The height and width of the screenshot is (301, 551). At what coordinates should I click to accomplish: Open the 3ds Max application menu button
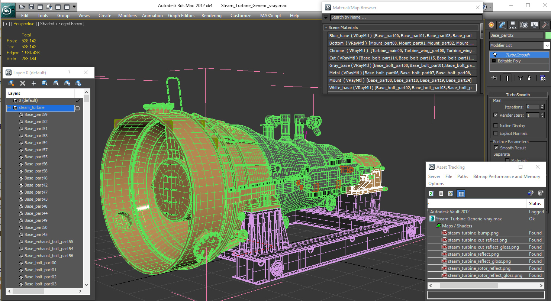8,10
